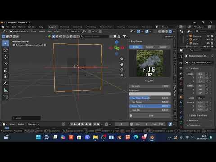Open the Modifiers wrench properties tab
Viewport: 216px width, 162px height.
(181, 102)
